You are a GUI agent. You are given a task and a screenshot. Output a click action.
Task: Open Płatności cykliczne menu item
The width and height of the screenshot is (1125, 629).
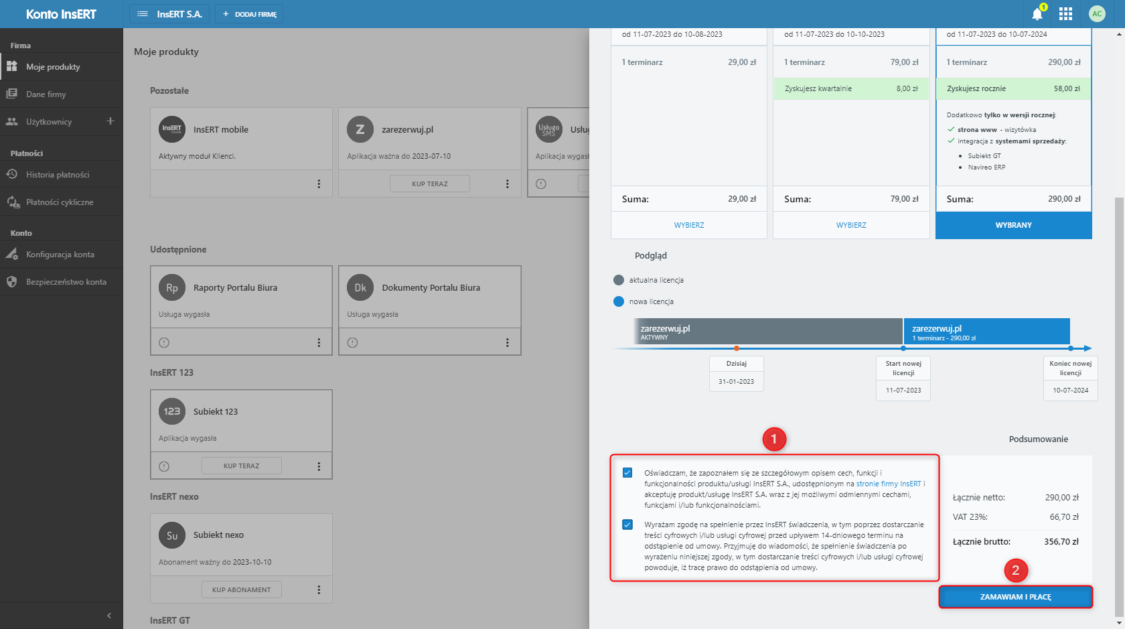[62, 202]
